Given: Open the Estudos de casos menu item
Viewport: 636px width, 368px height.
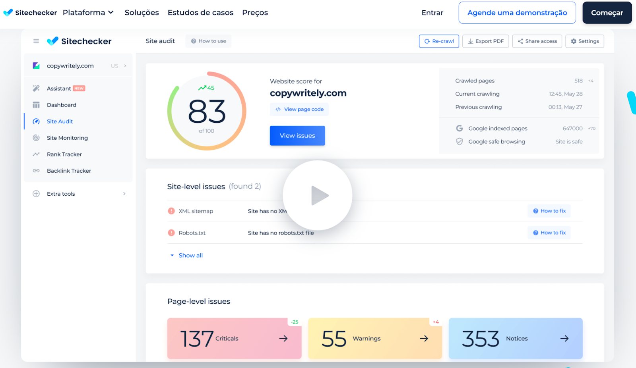Looking at the screenshot, I should [x=201, y=12].
